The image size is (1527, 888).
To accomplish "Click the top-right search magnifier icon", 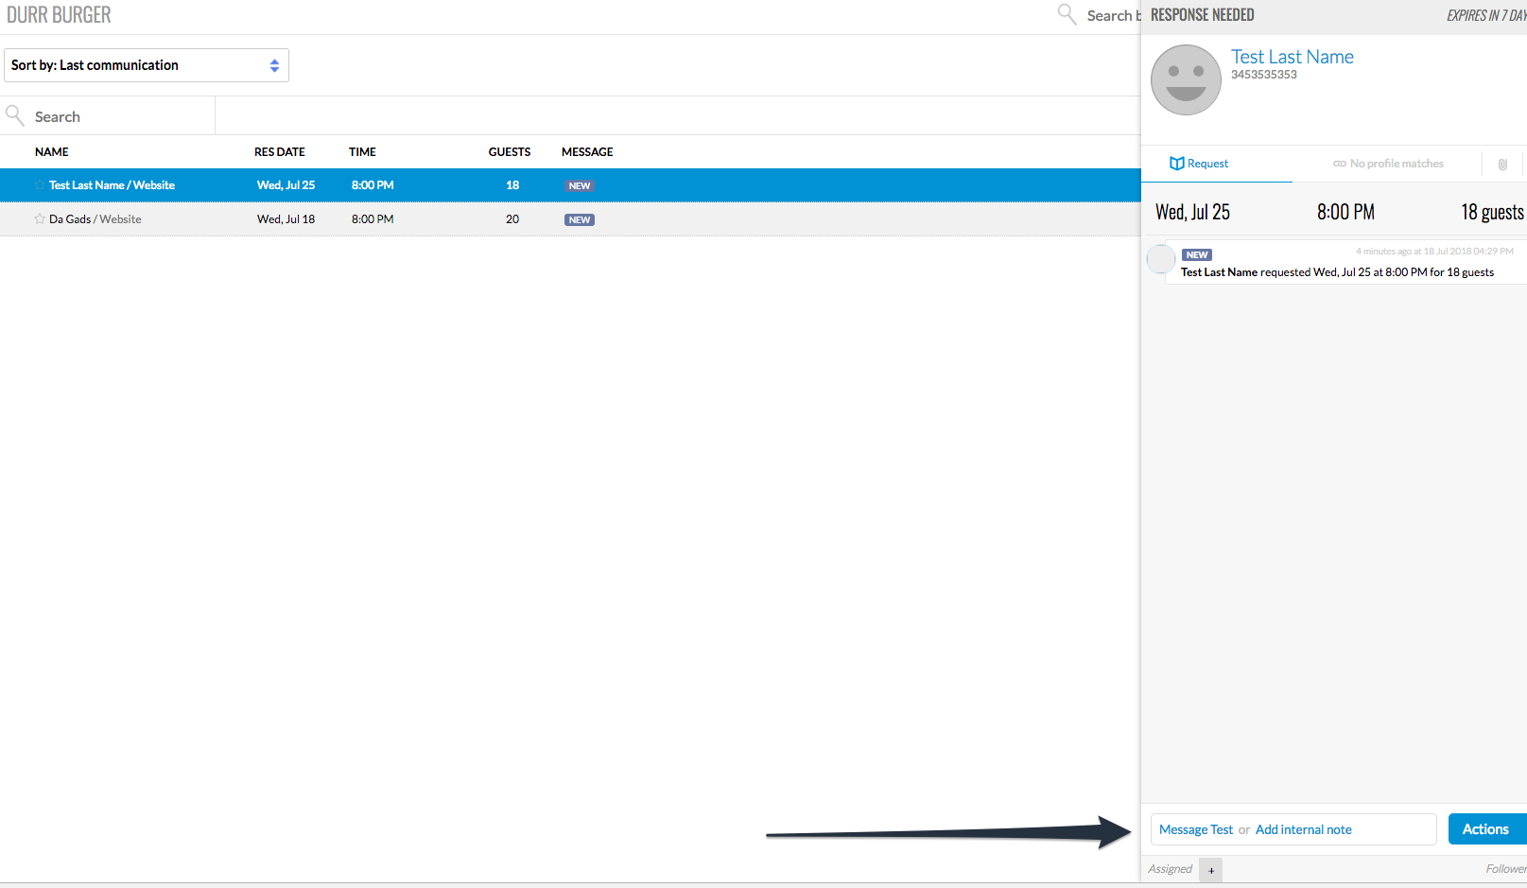I will pos(1067,14).
